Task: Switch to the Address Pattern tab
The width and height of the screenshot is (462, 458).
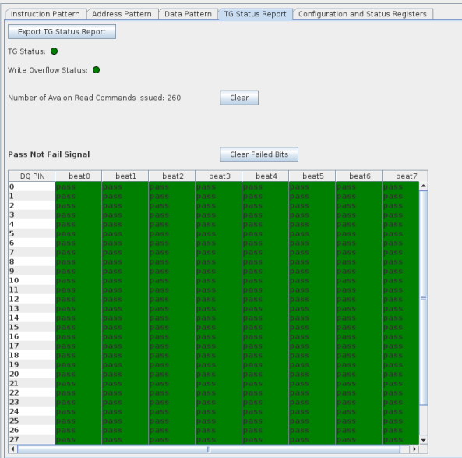Action: click(122, 14)
